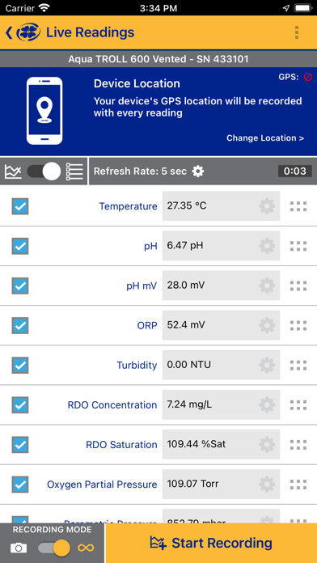Open the three-dot overflow menu
This screenshot has width=317, height=563.
(297, 32)
